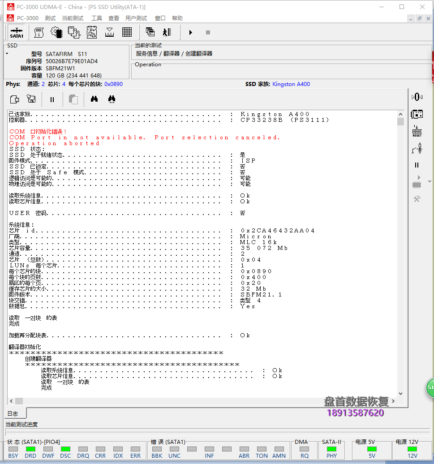Open the documents gear toolbar icon
The height and width of the screenshot is (464, 434).
coord(74,33)
